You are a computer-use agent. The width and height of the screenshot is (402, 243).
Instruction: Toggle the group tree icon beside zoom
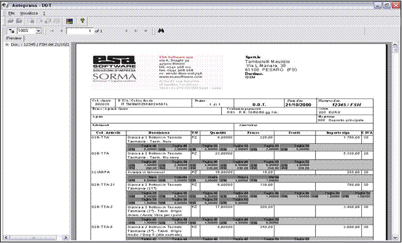click(x=11, y=31)
